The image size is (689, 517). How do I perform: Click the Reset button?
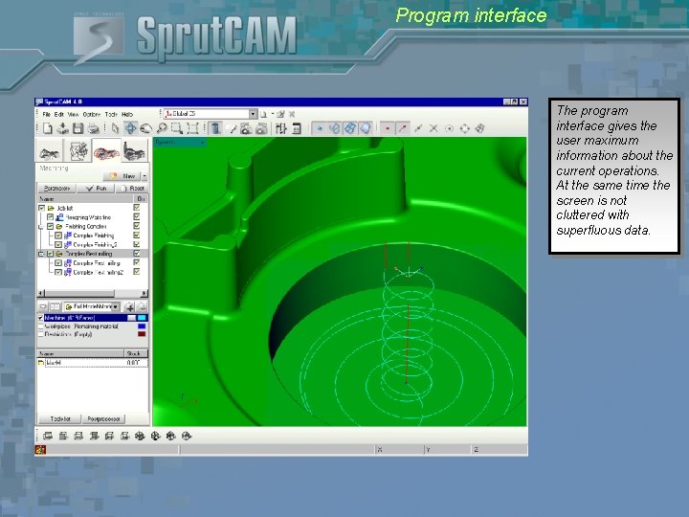(132, 189)
